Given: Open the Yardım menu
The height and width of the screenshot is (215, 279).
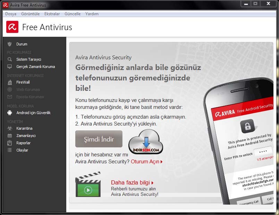Looking at the screenshot, I should 92,14.
